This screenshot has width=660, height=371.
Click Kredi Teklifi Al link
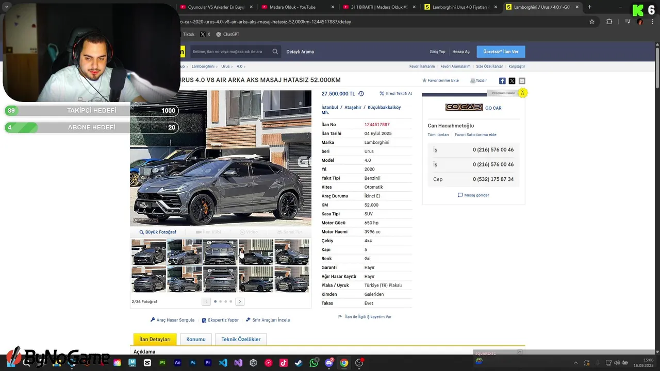tap(395, 94)
